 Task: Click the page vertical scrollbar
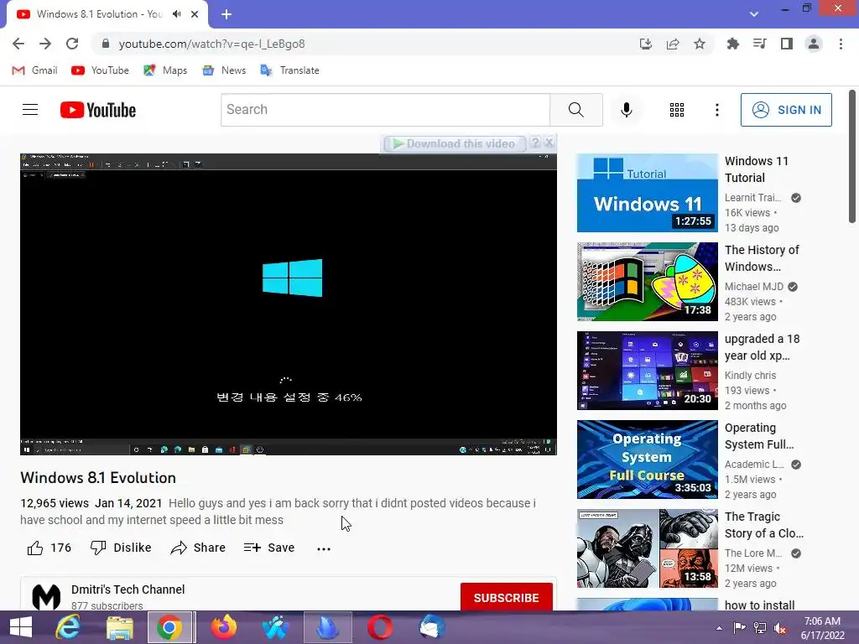coord(852,157)
